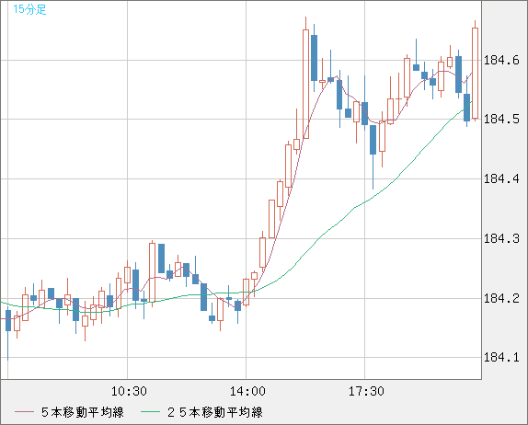Click the 184.2 price axis label
The width and height of the screenshot is (528, 425).
click(501, 298)
